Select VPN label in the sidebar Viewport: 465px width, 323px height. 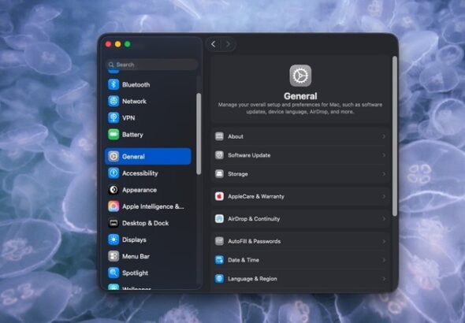point(128,118)
